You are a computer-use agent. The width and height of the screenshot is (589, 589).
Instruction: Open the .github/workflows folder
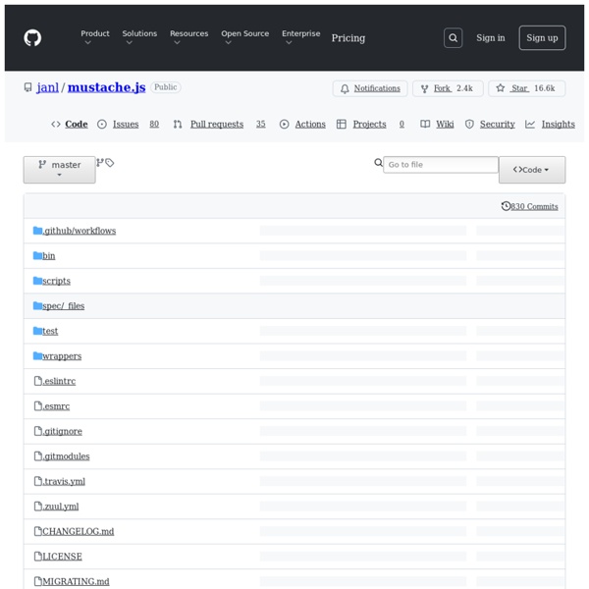point(79,231)
